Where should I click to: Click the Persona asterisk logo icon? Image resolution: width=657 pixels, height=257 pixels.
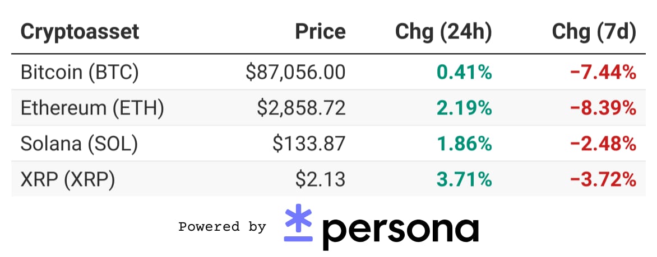tap(298, 223)
